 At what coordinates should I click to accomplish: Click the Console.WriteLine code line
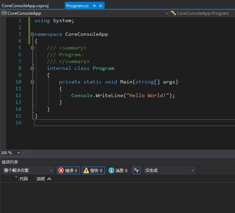coord(123,95)
